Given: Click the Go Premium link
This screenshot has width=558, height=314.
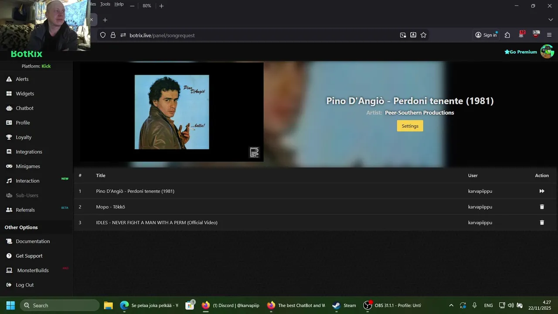Looking at the screenshot, I should coord(521,52).
